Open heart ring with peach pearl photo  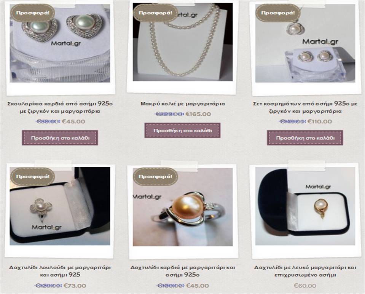click(183, 207)
